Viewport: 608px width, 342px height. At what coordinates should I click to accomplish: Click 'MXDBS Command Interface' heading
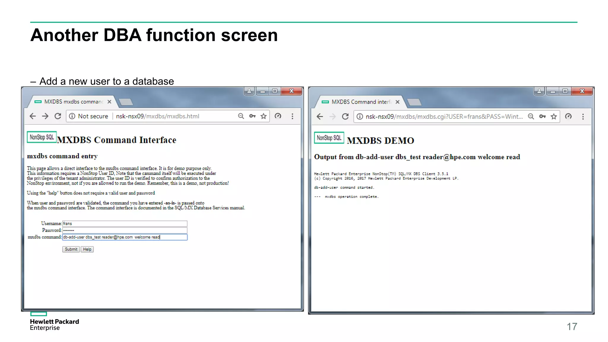point(117,140)
